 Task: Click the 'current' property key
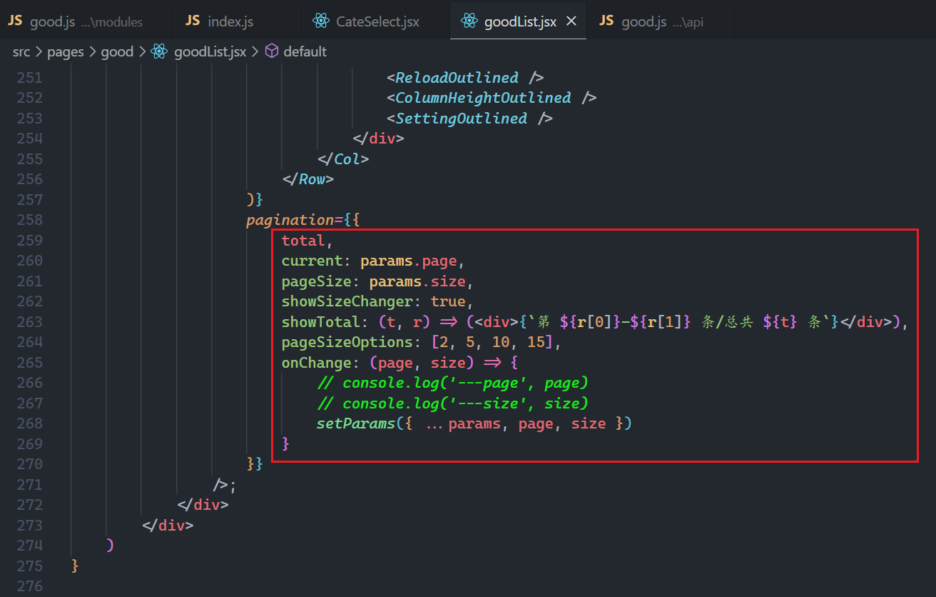pos(312,261)
